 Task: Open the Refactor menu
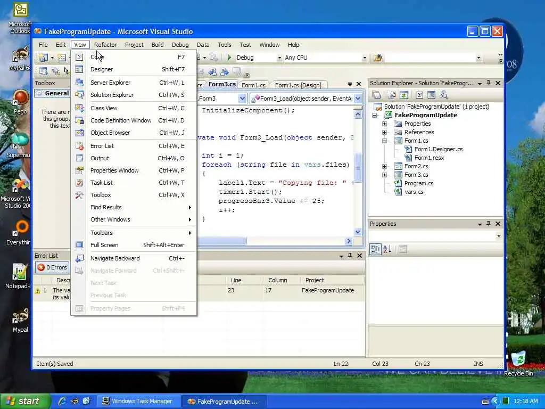(x=105, y=45)
